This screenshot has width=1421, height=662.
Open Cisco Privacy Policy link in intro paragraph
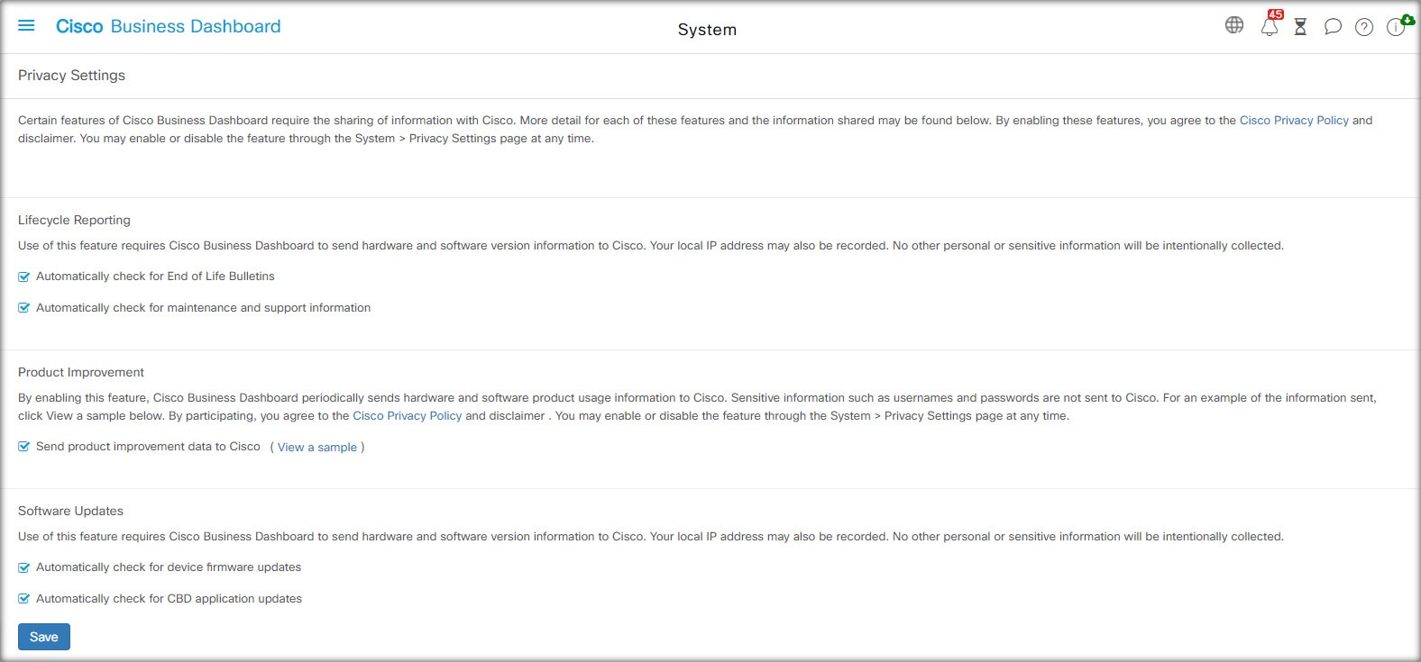coord(1294,120)
